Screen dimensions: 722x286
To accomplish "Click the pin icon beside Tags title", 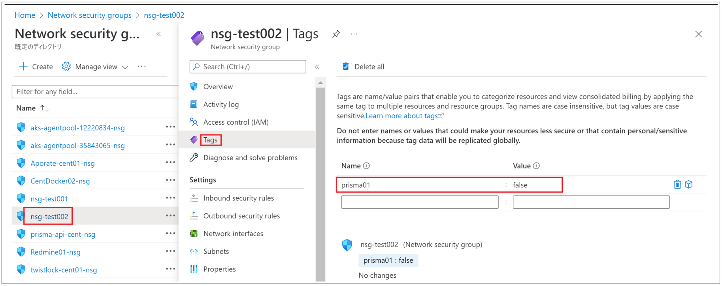I will pos(336,34).
